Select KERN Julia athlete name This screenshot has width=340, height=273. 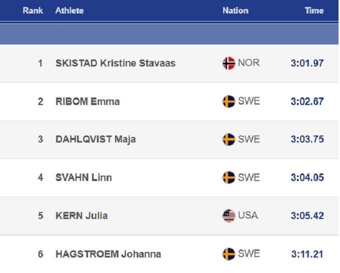click(x=81, y=215)
